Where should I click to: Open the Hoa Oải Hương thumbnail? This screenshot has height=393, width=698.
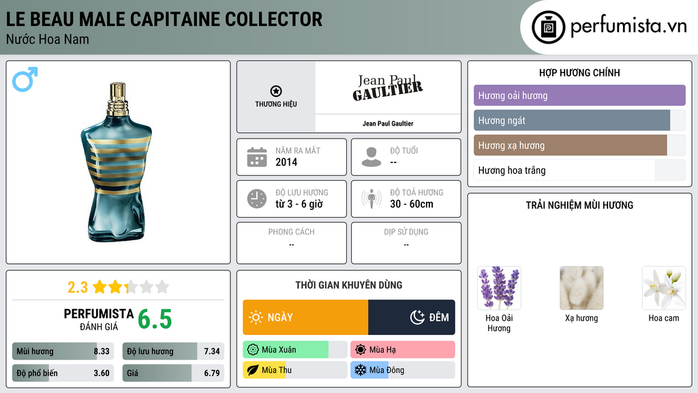pos(500,288)
